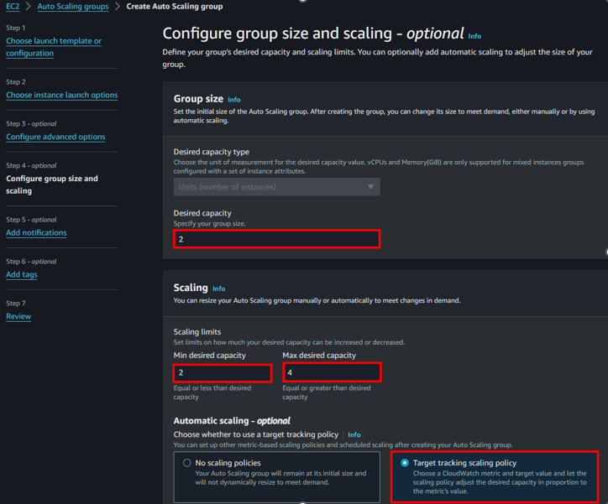Go to Auto Scaling groups breadcrumb

[x=73, y=7]
